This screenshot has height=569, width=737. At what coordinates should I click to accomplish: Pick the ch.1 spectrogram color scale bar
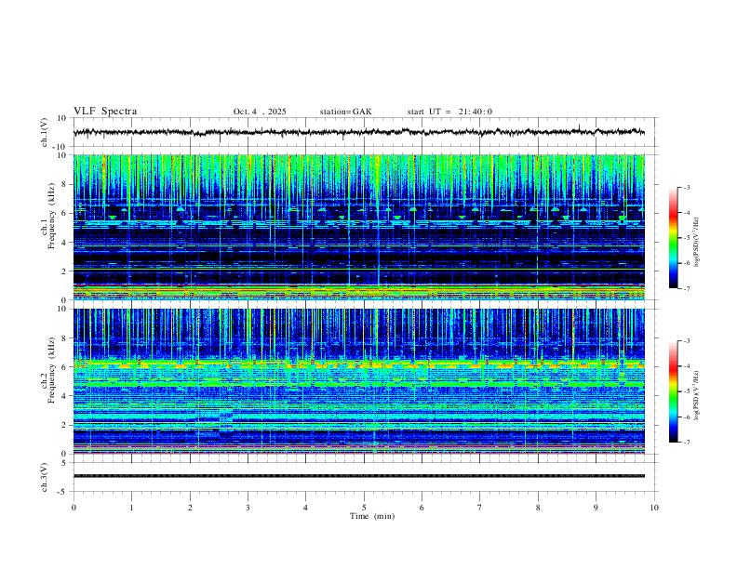[674, 238]
